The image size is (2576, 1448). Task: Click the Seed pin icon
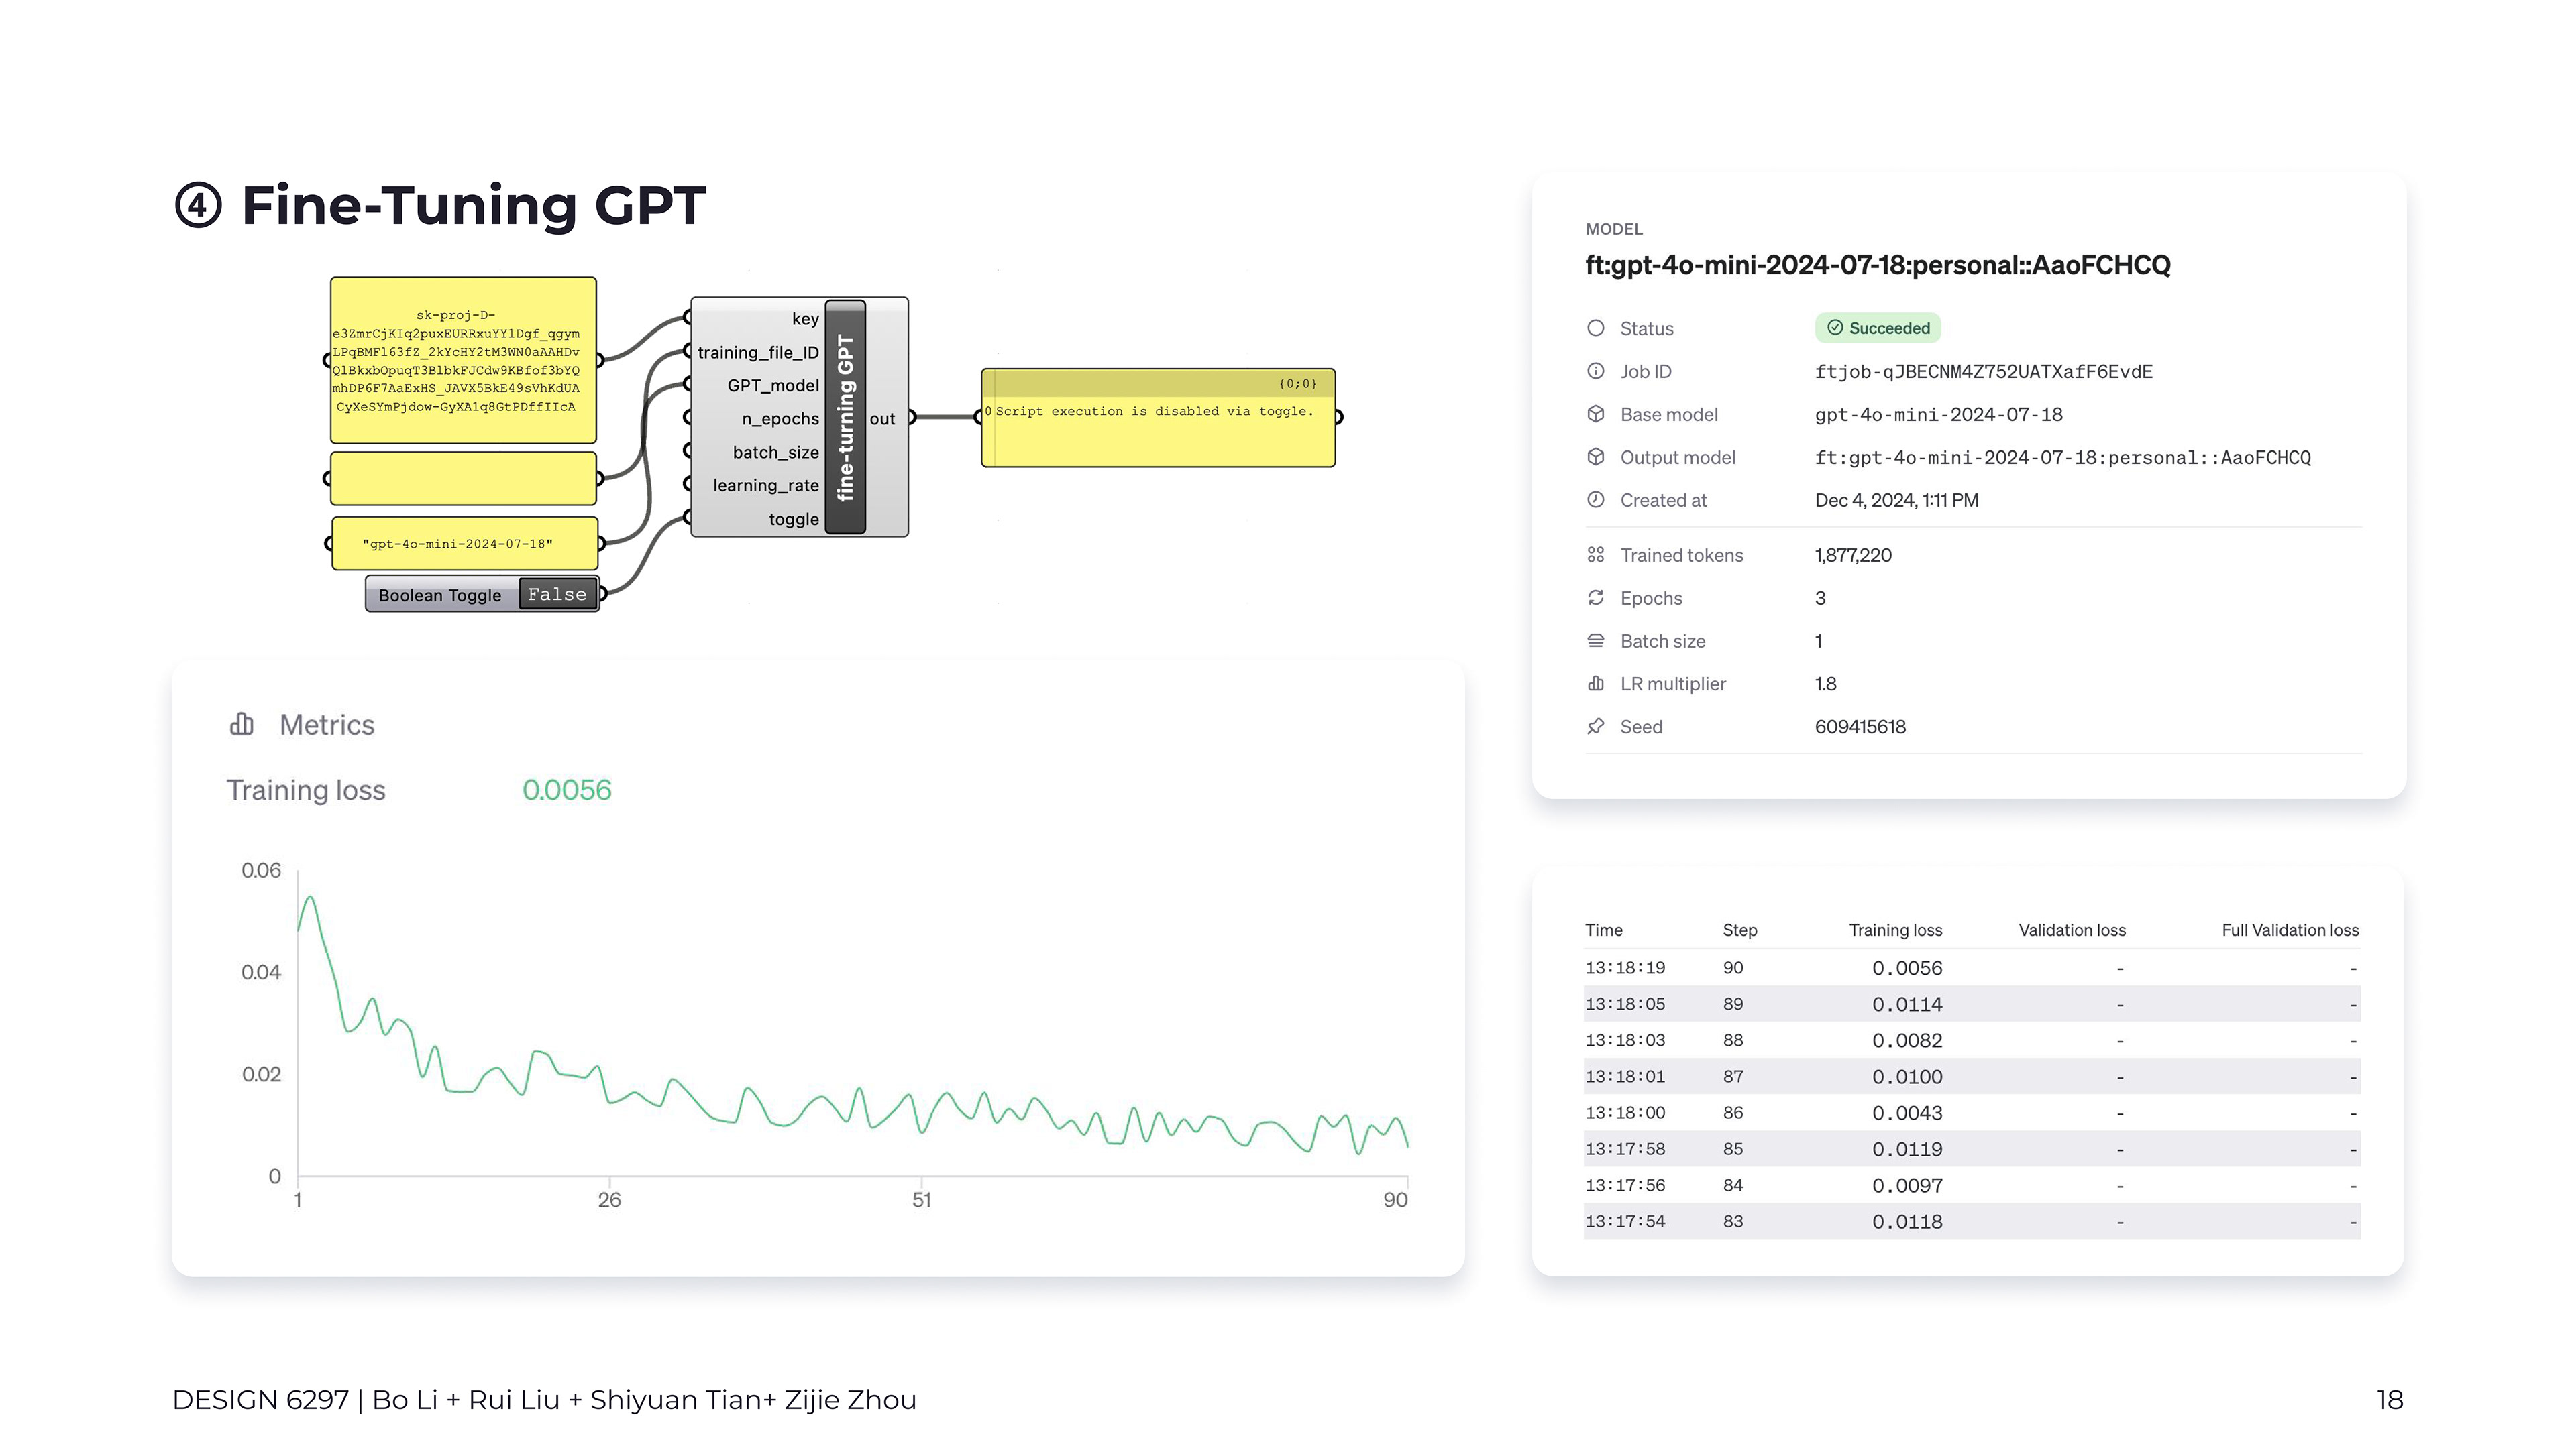click(1595, 727)
